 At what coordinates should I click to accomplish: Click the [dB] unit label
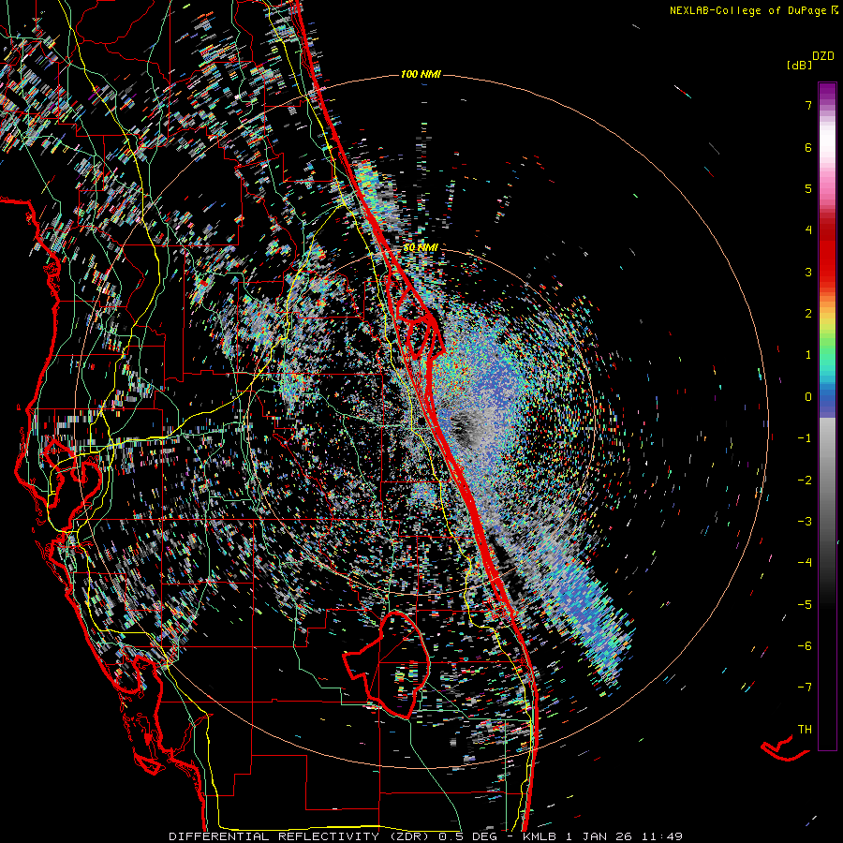799,65
